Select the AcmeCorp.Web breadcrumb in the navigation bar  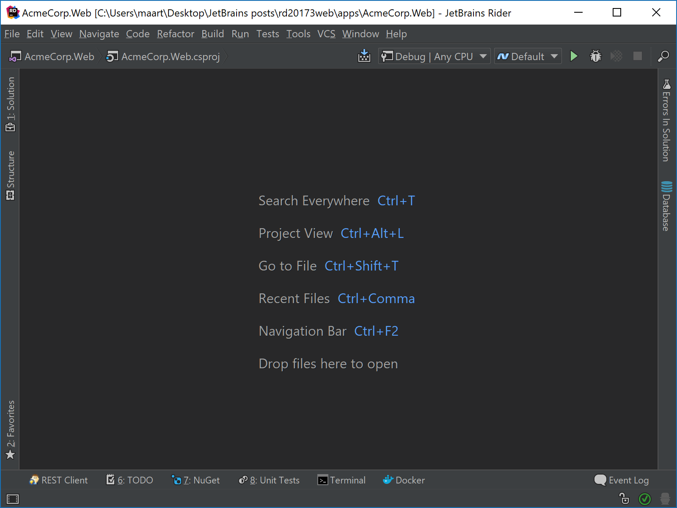coord(52,56)
